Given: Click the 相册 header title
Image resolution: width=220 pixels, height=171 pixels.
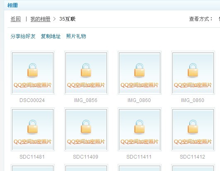Looking at the screenshot, I should pos(12,5).
